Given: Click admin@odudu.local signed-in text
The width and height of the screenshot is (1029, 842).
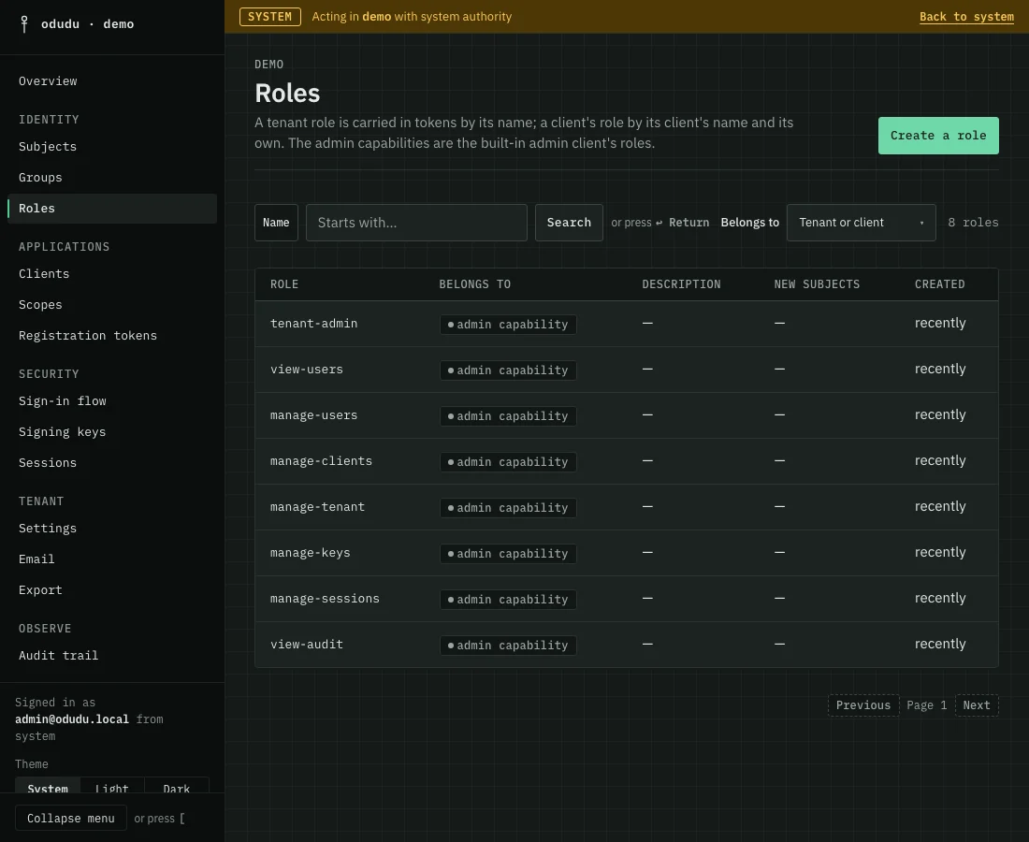Looking at the screenshot, I should (72, 719).
